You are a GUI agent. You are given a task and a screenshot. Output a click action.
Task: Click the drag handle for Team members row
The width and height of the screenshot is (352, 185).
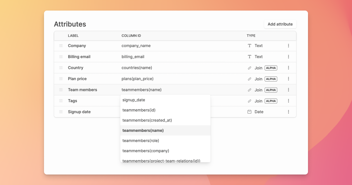[61, 90]
